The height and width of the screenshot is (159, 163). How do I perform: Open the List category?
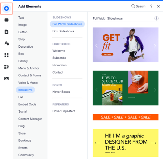[21, 97]
